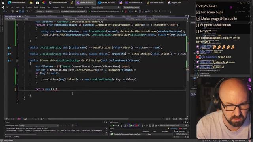Focus the Search (Ctrl+Q) box
The height and width of the screenshot is (142, 253).
tap(106, 7)
